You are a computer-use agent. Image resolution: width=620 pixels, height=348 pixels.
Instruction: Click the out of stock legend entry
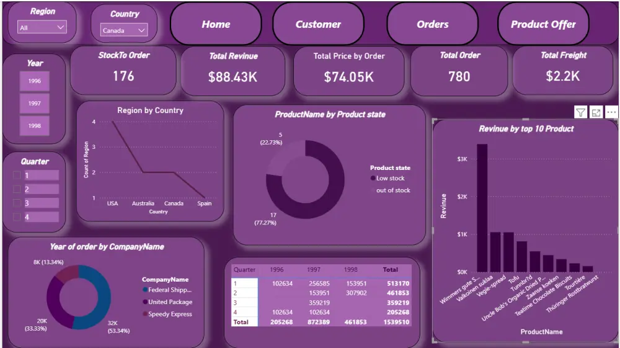393,190
